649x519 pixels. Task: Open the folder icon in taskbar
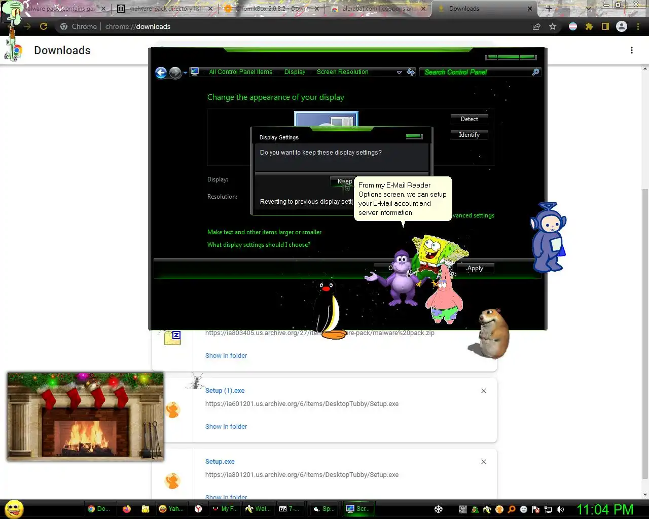coord(145,509)
